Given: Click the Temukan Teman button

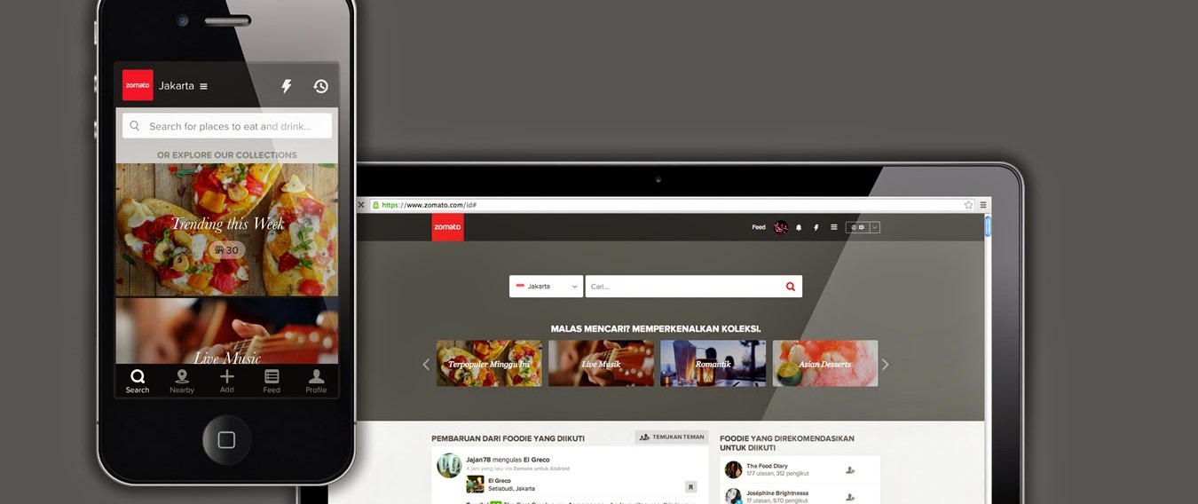Looking at the screenshot, I should [x=672, y=437].
